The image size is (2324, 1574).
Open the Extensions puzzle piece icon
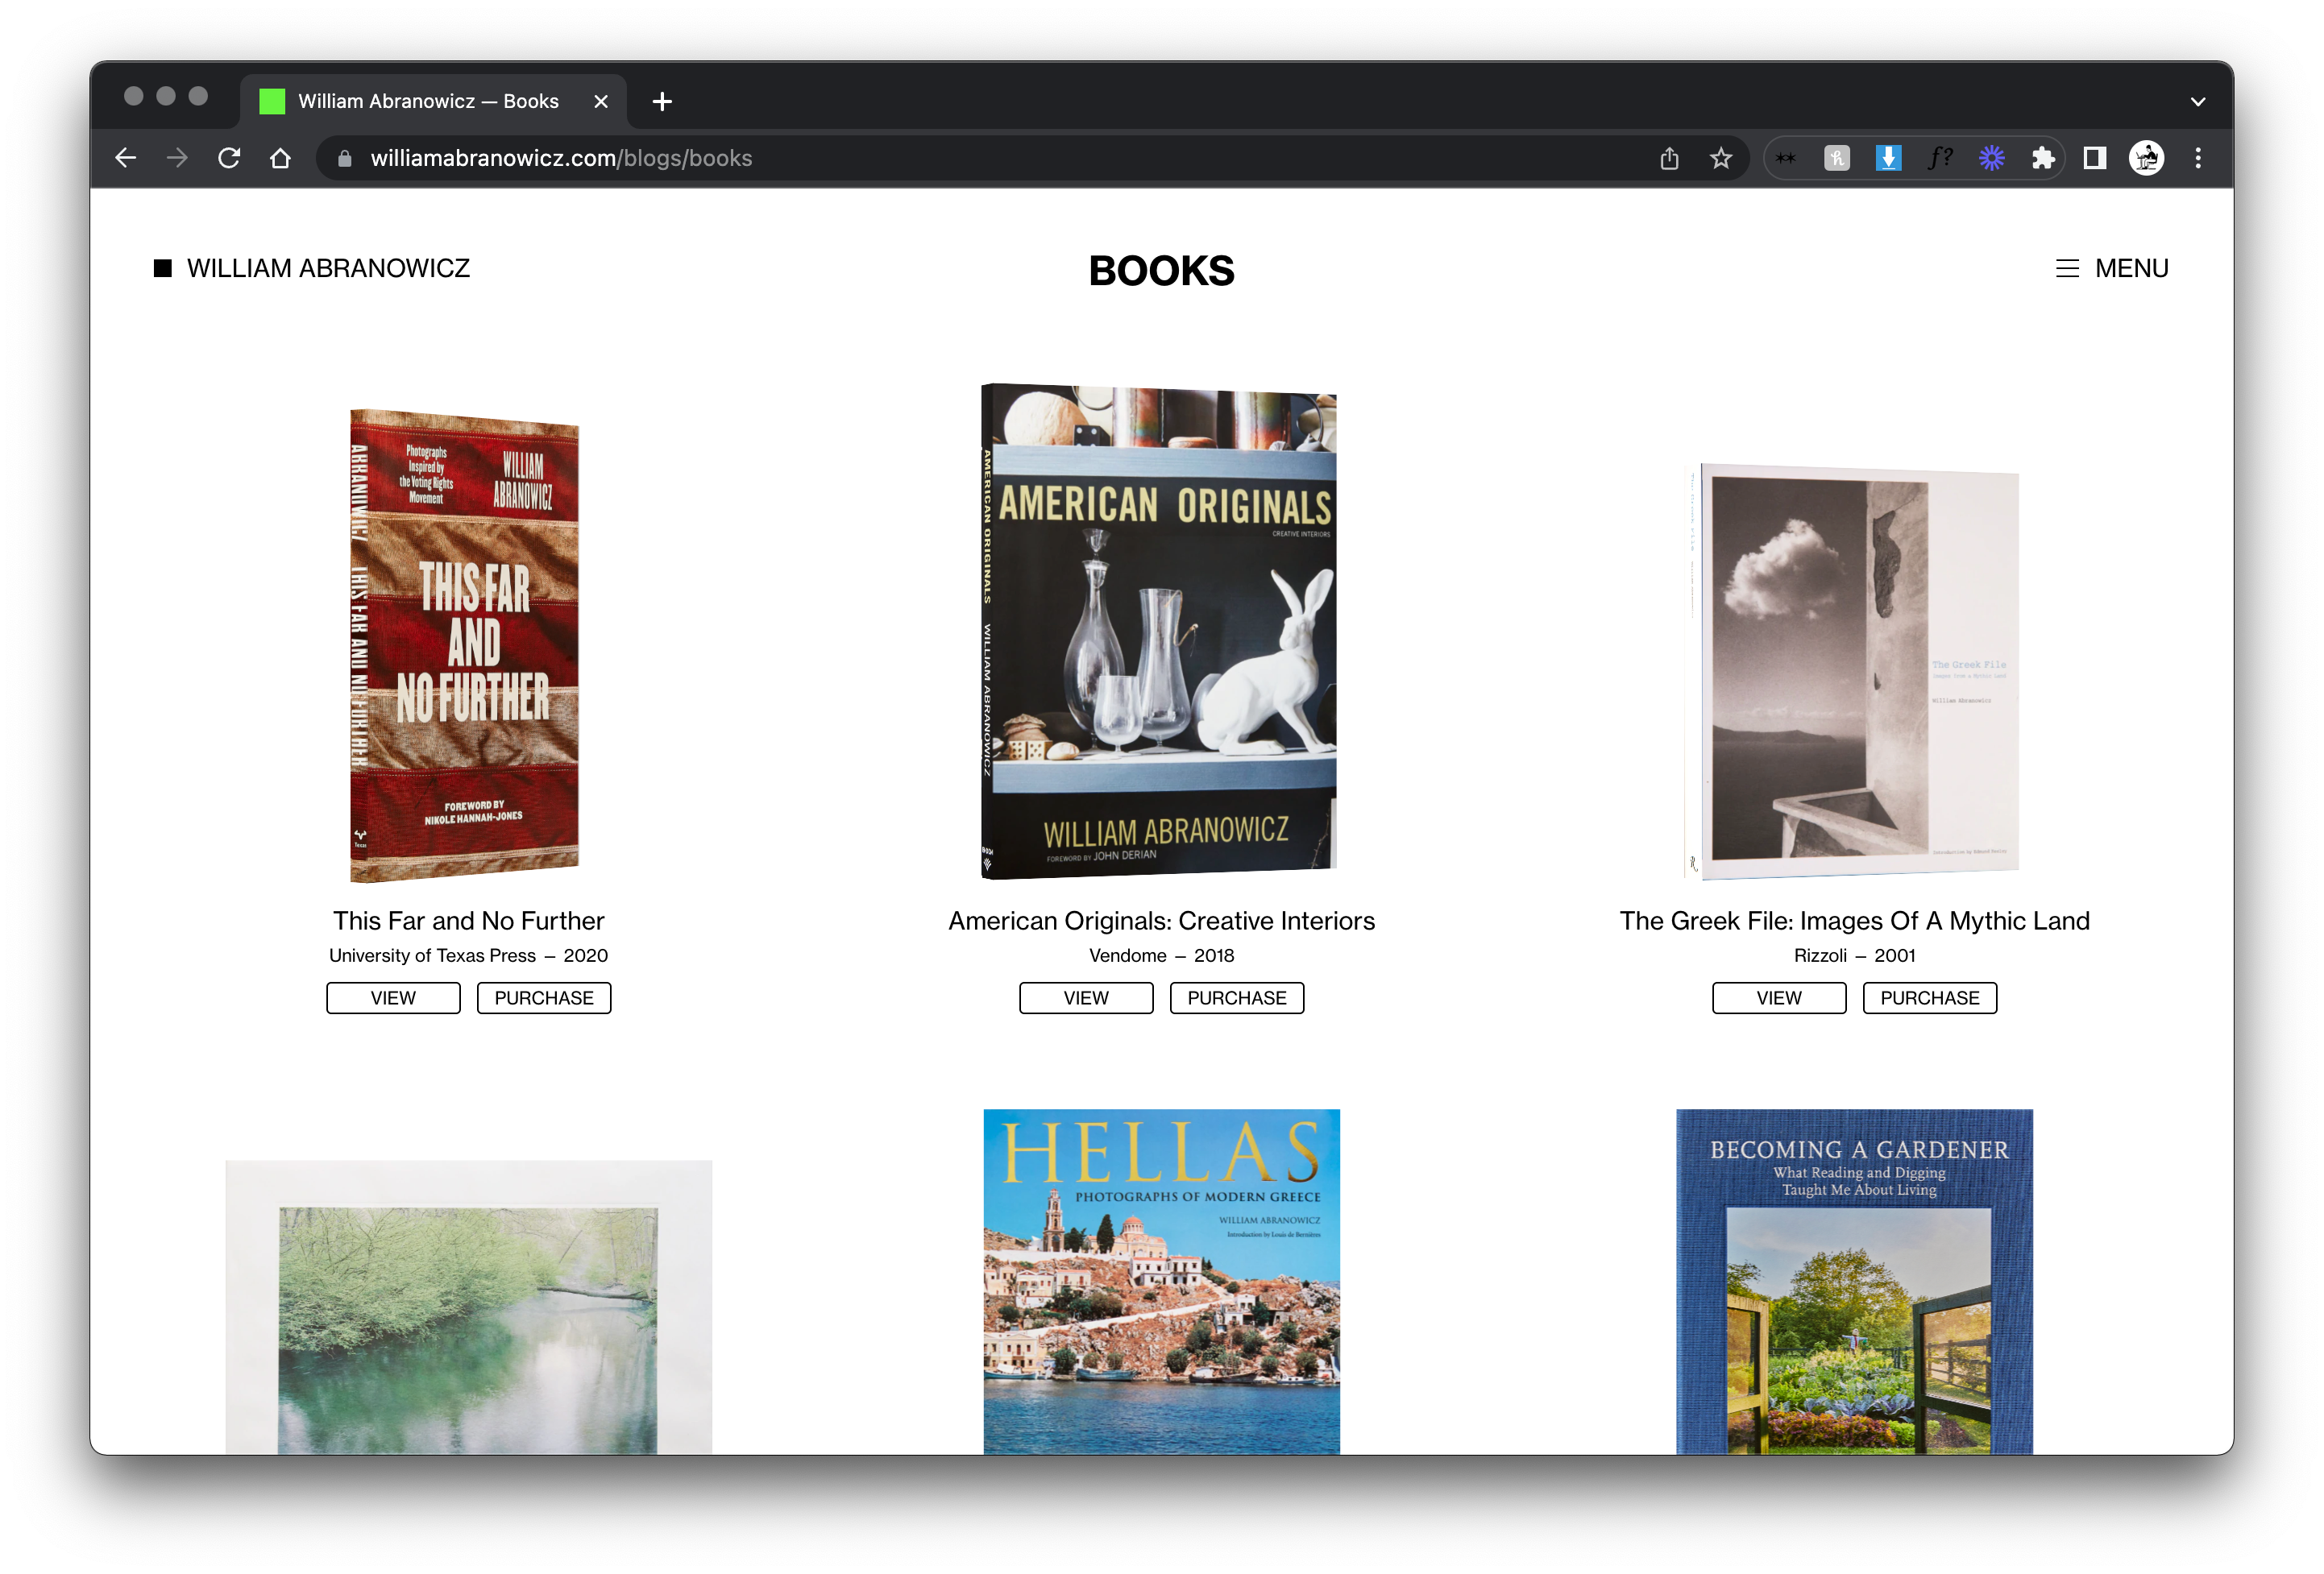click(x=2043, y=158)
